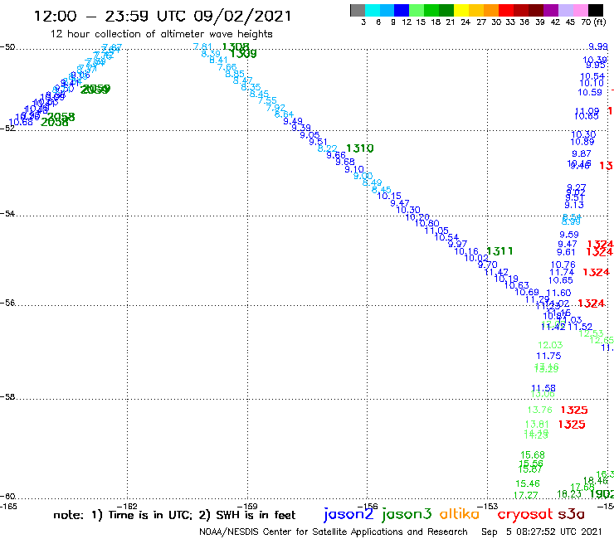Click the chart title with date 09/02/2021
Image resolution: width=614 pixels, height=539 pixels.
pyautogui.click(x=163, y=16)
